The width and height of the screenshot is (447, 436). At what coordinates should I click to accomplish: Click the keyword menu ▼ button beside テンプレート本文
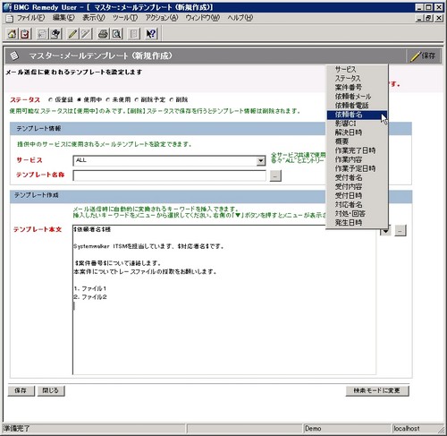click(385, 231)
